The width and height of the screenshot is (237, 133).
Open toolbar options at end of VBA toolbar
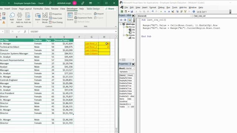coord(230,11)
